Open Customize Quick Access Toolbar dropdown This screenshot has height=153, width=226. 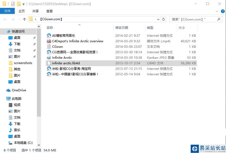pyautogui.click(x=23, y=4)
